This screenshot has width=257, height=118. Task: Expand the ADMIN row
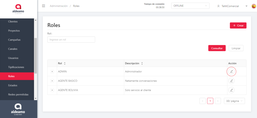pyautogui.click(x=52, y=71)
